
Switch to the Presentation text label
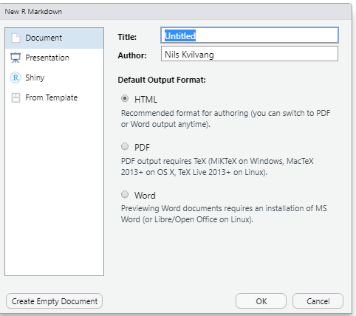point(47,58)
